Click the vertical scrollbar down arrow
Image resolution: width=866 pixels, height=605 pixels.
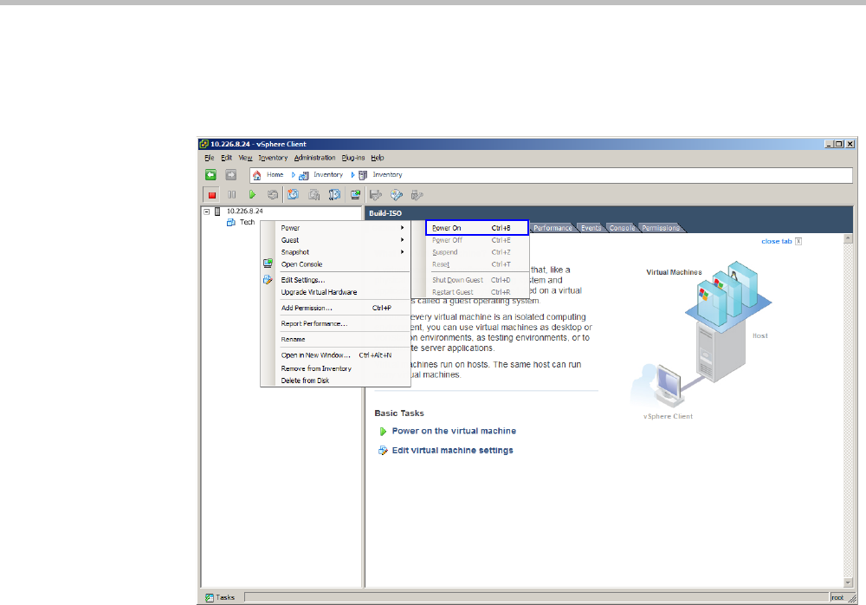point(850,581)
